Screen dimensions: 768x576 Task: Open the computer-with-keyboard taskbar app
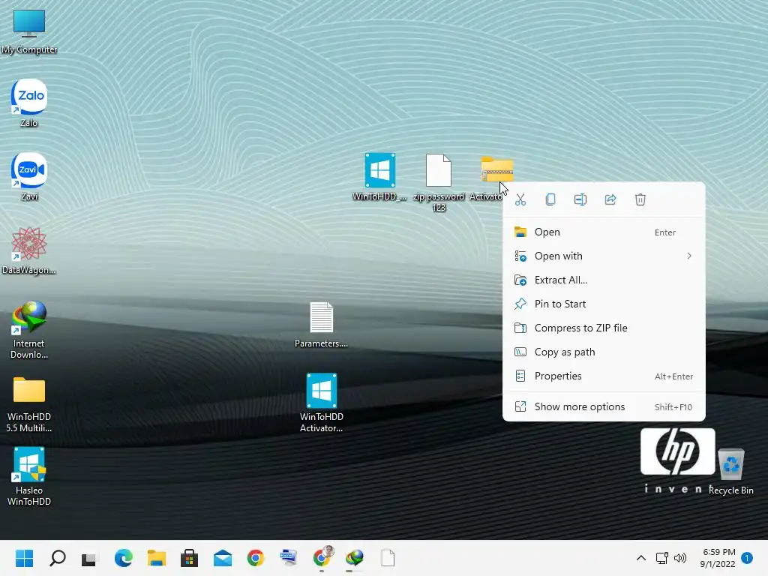(289, 558)
